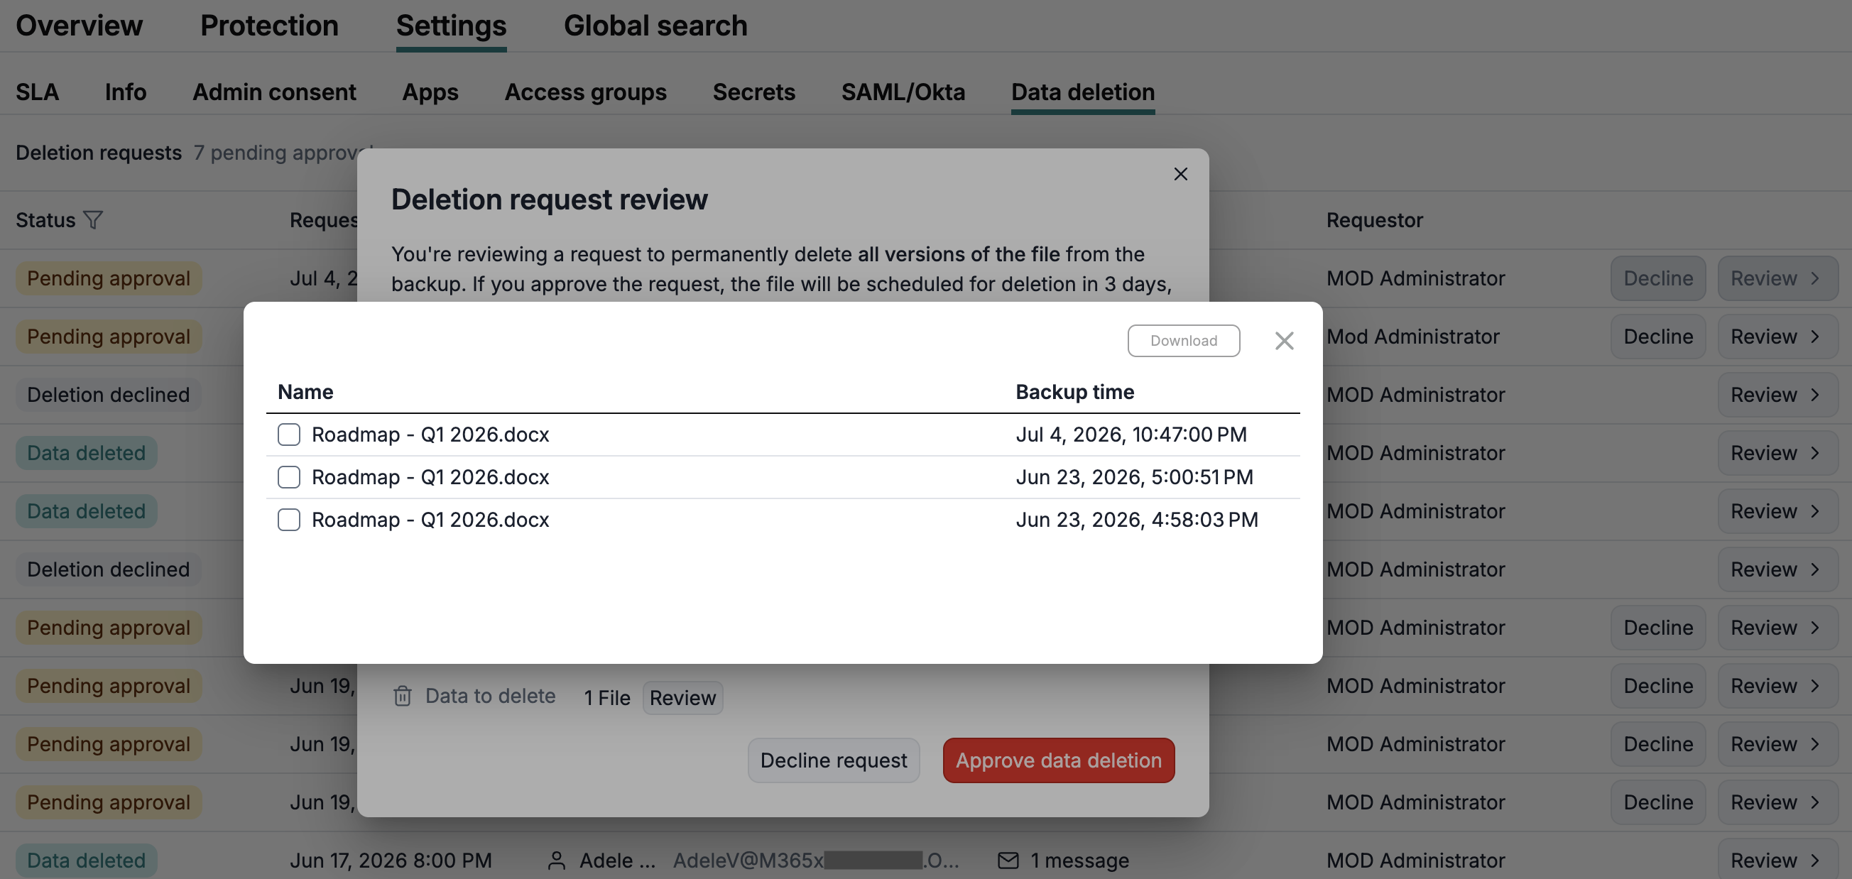The width and height of the screenshot is (1852, 879).
Task: Click Review on the last Data deleted row
Action: tap(1777, 860)
